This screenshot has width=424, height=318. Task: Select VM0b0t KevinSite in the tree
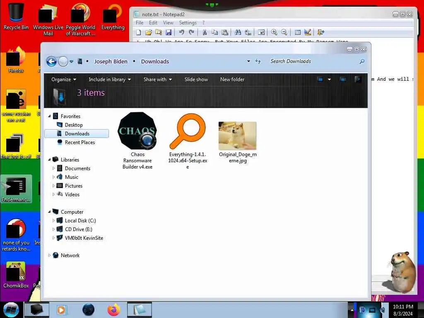84,238
